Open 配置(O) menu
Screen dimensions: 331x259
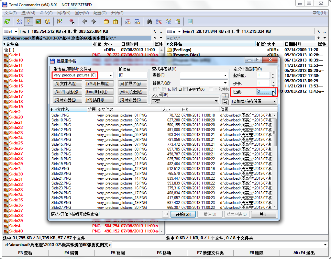click(x=100, y=13)
